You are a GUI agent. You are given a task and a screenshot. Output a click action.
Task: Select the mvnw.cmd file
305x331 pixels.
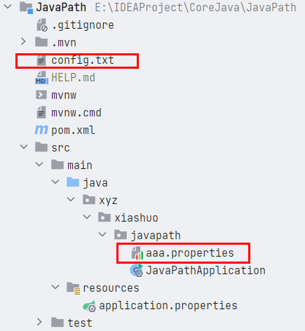tap(76, 113)
